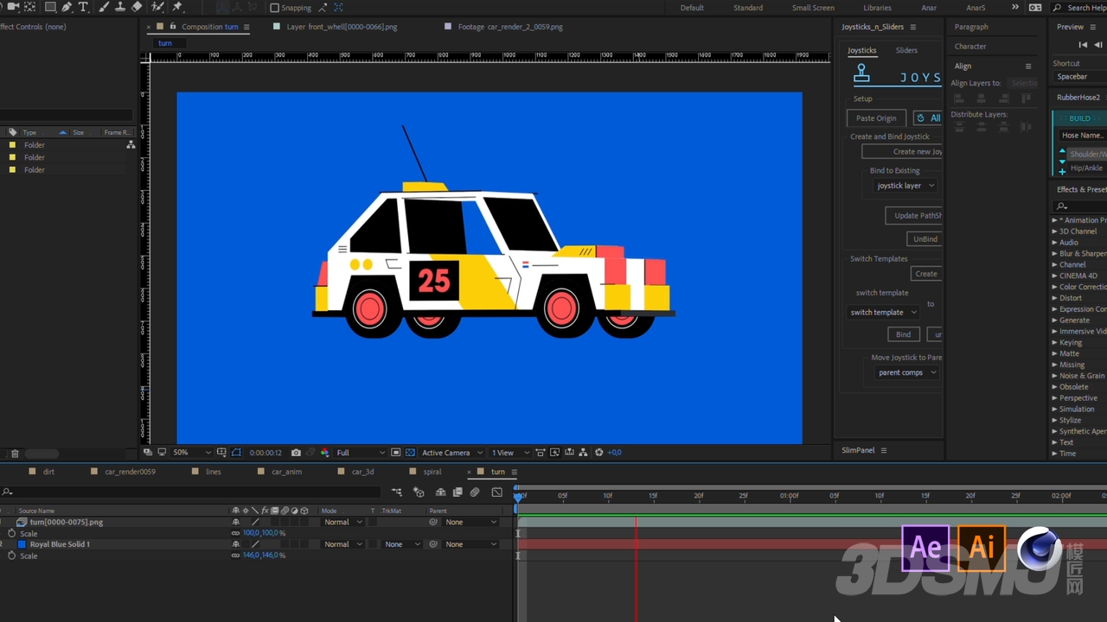Image resolution: width=1107 pixels, height=622 pixels.
Task: Open the composition mini-flowchart in timeline
Action: click(396, 492)
